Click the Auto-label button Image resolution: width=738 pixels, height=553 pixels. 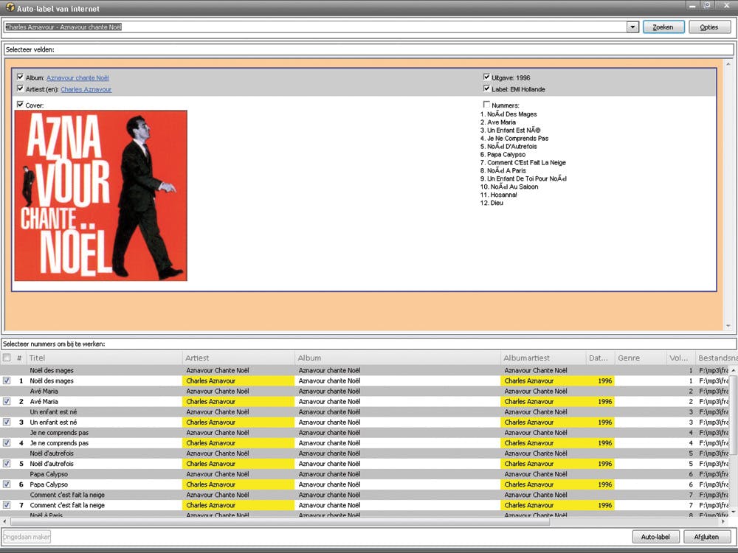pyautogui.click(x=655, y=537)
